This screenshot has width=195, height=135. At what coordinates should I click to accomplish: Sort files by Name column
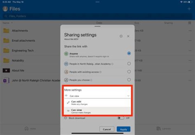(x=6, y=23)
